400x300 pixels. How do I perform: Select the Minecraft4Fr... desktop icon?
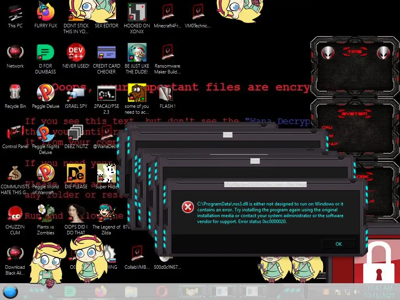(167, 16)
